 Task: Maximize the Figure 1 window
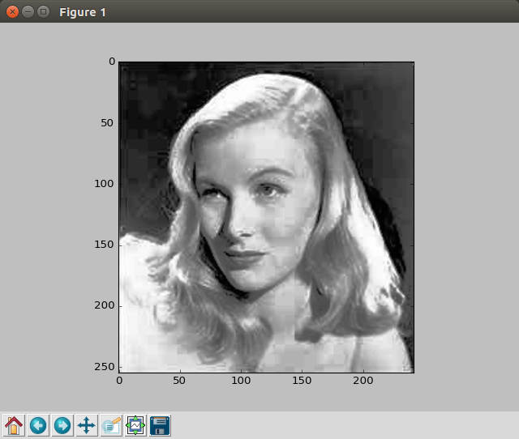(43, 12)
